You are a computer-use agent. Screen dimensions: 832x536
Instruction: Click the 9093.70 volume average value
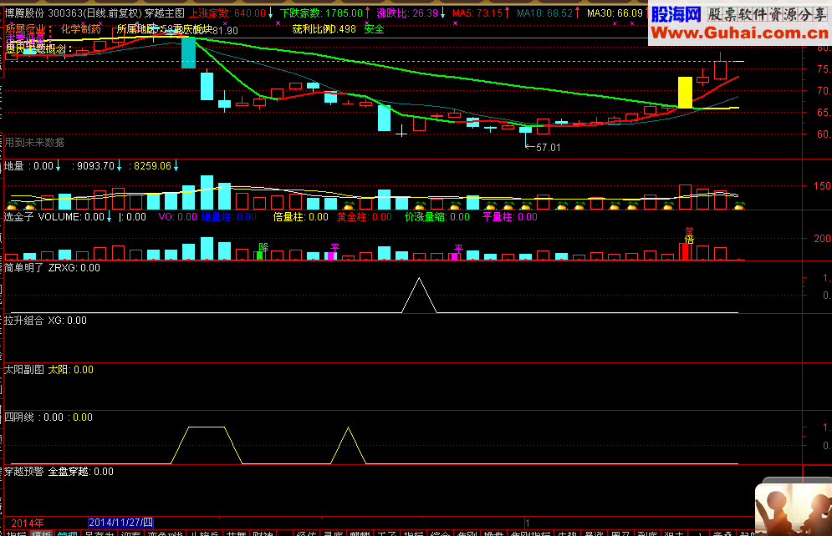[x=96, y=166]
